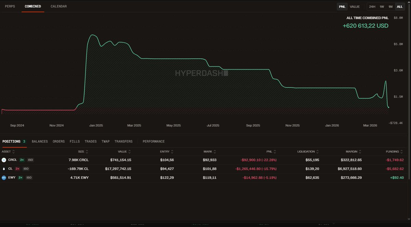This screenshot has height=227, width=411.
Task: Switch to the CALENDAR tab
Action: tap(59, 7)
